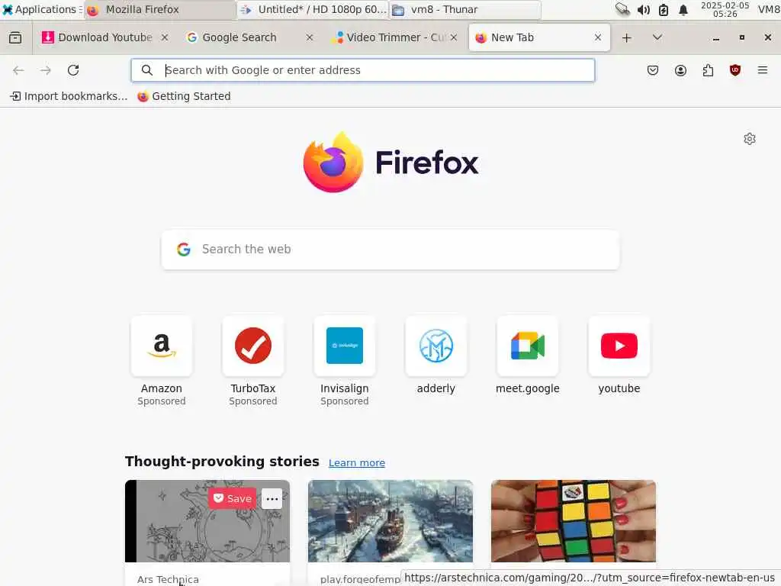781x586 pixels.
Task: Open the battery power tray icon
Action: click(x=664, y=9)
